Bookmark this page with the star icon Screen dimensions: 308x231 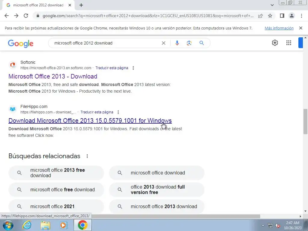tap(270, 16)
